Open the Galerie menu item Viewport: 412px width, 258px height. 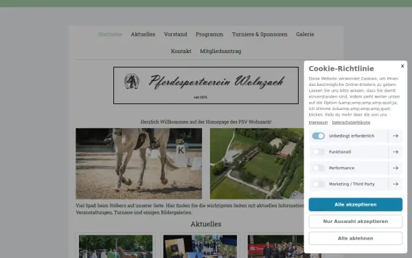(x=305, y=34)
